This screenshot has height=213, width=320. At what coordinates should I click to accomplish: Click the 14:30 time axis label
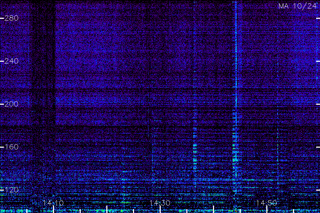160,203
